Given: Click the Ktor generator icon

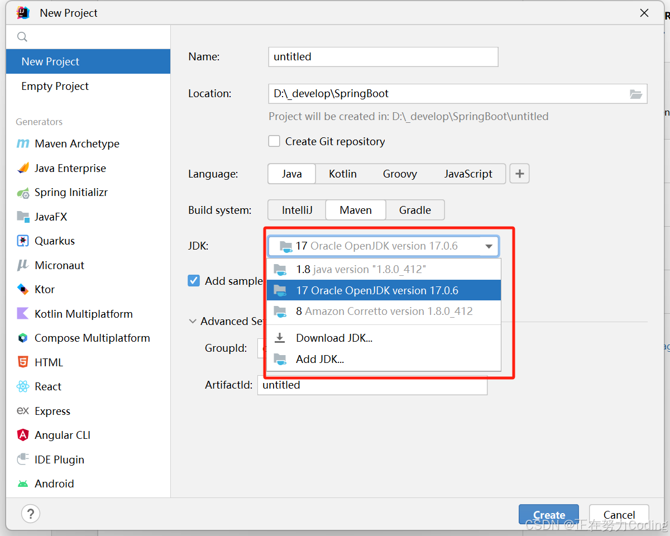Looking at the screenshot, I should point(23,289).
